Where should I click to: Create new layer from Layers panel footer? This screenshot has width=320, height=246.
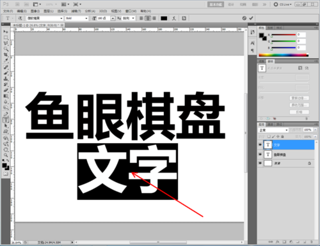coord(305,242)
